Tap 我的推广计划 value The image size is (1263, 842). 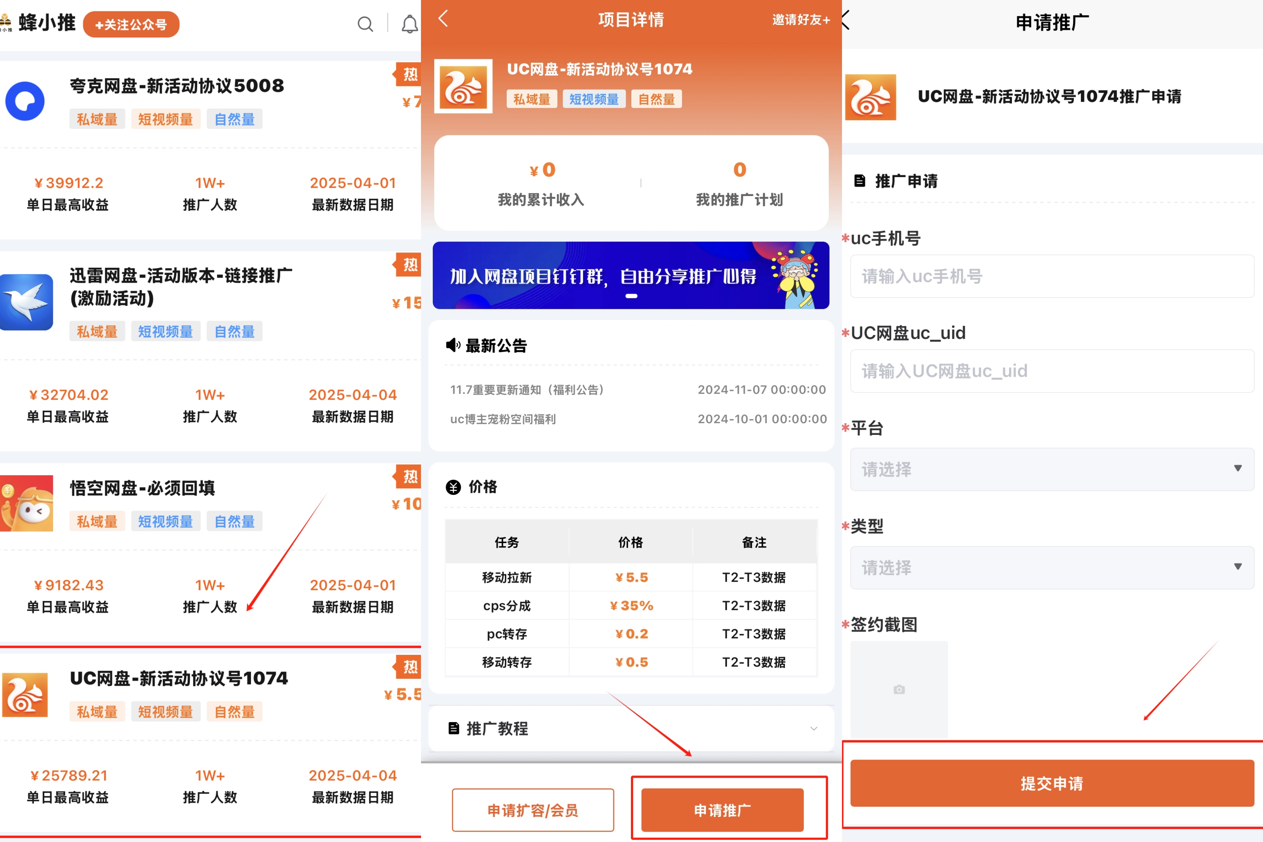740,169
